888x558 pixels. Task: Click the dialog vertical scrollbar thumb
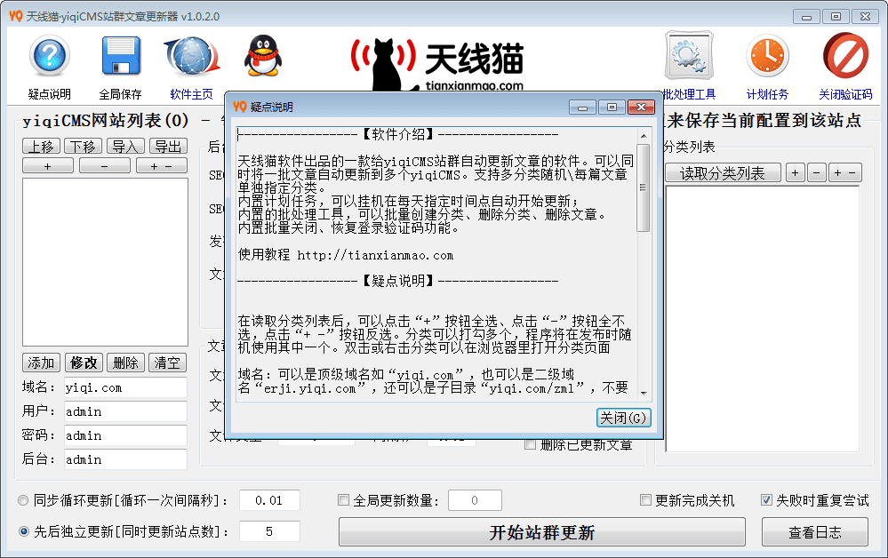[x=644, y=187]
